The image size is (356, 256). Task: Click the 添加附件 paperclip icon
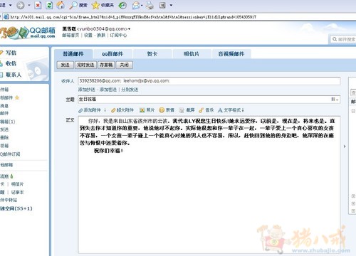80,110
